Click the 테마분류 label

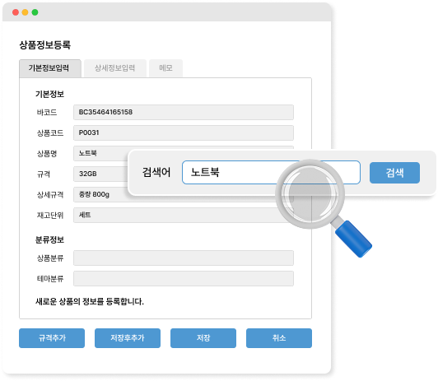point(50,279)
